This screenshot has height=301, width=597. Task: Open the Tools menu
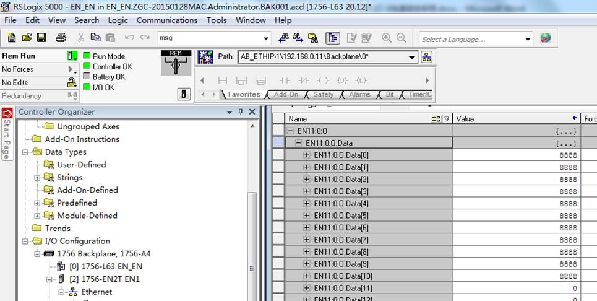tap(217, 20)
